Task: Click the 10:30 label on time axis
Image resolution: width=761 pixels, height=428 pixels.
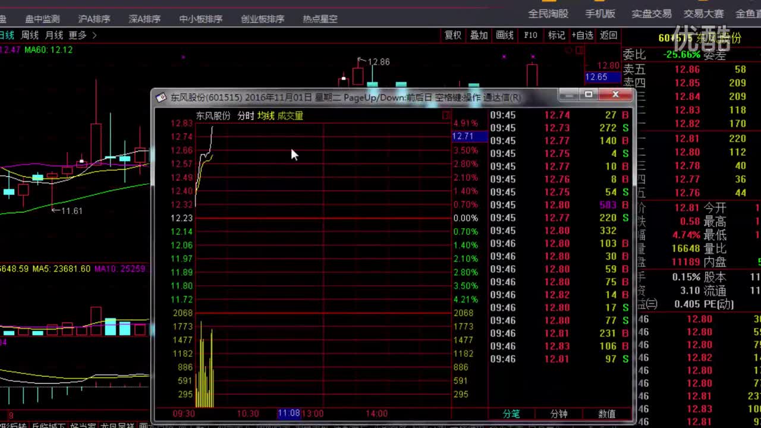Action: click(x=248, y=414)
